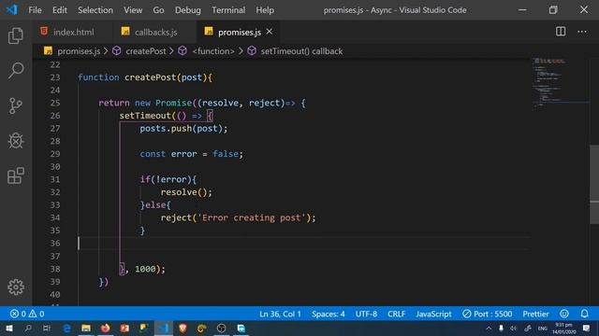Click the system clock showing 14/01/2020
599x336 pixels.
[x=563, y=329]
